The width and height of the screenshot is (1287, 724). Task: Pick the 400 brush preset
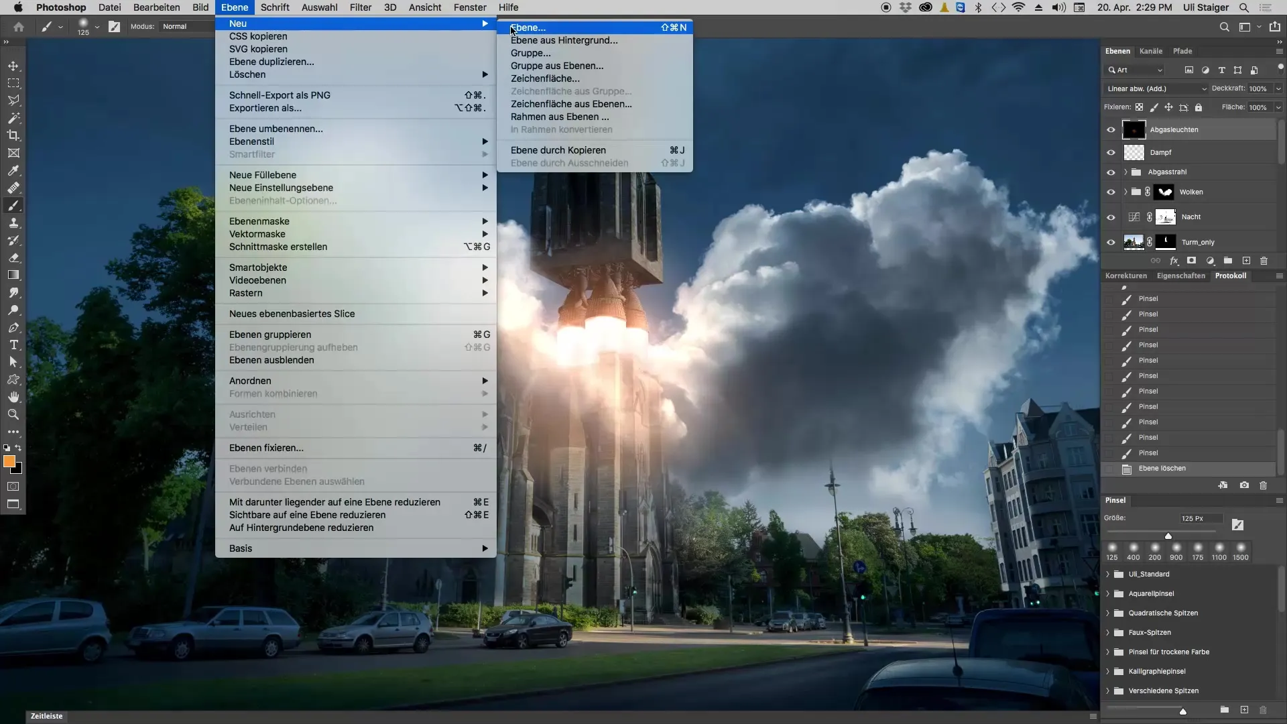click(1133, 552)
